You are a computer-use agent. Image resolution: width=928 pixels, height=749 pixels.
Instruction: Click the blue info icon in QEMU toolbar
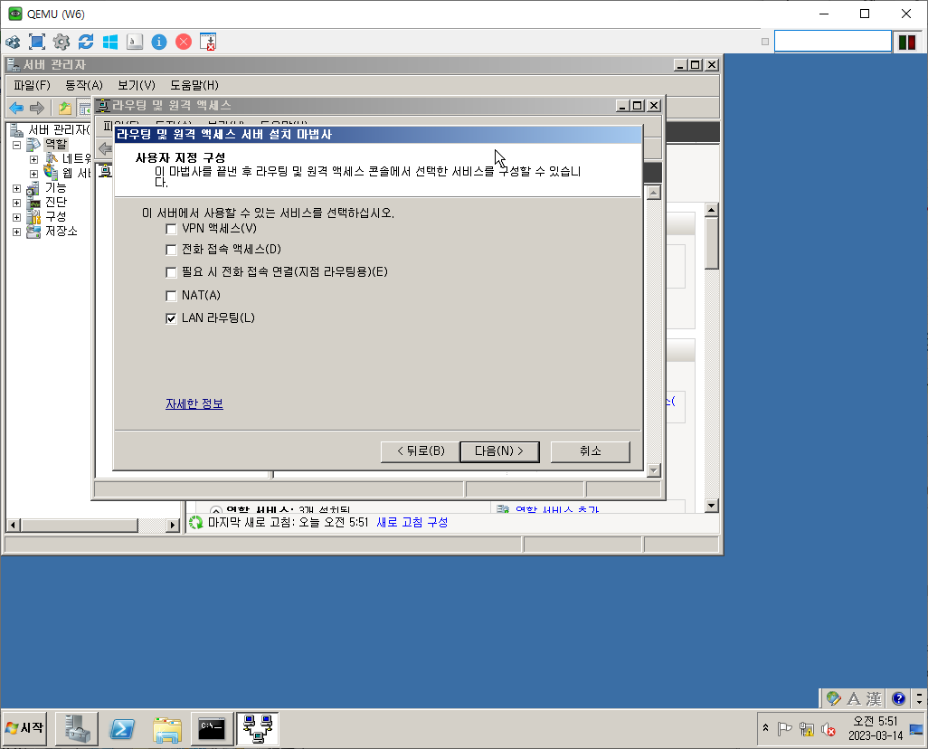point(159,42)
